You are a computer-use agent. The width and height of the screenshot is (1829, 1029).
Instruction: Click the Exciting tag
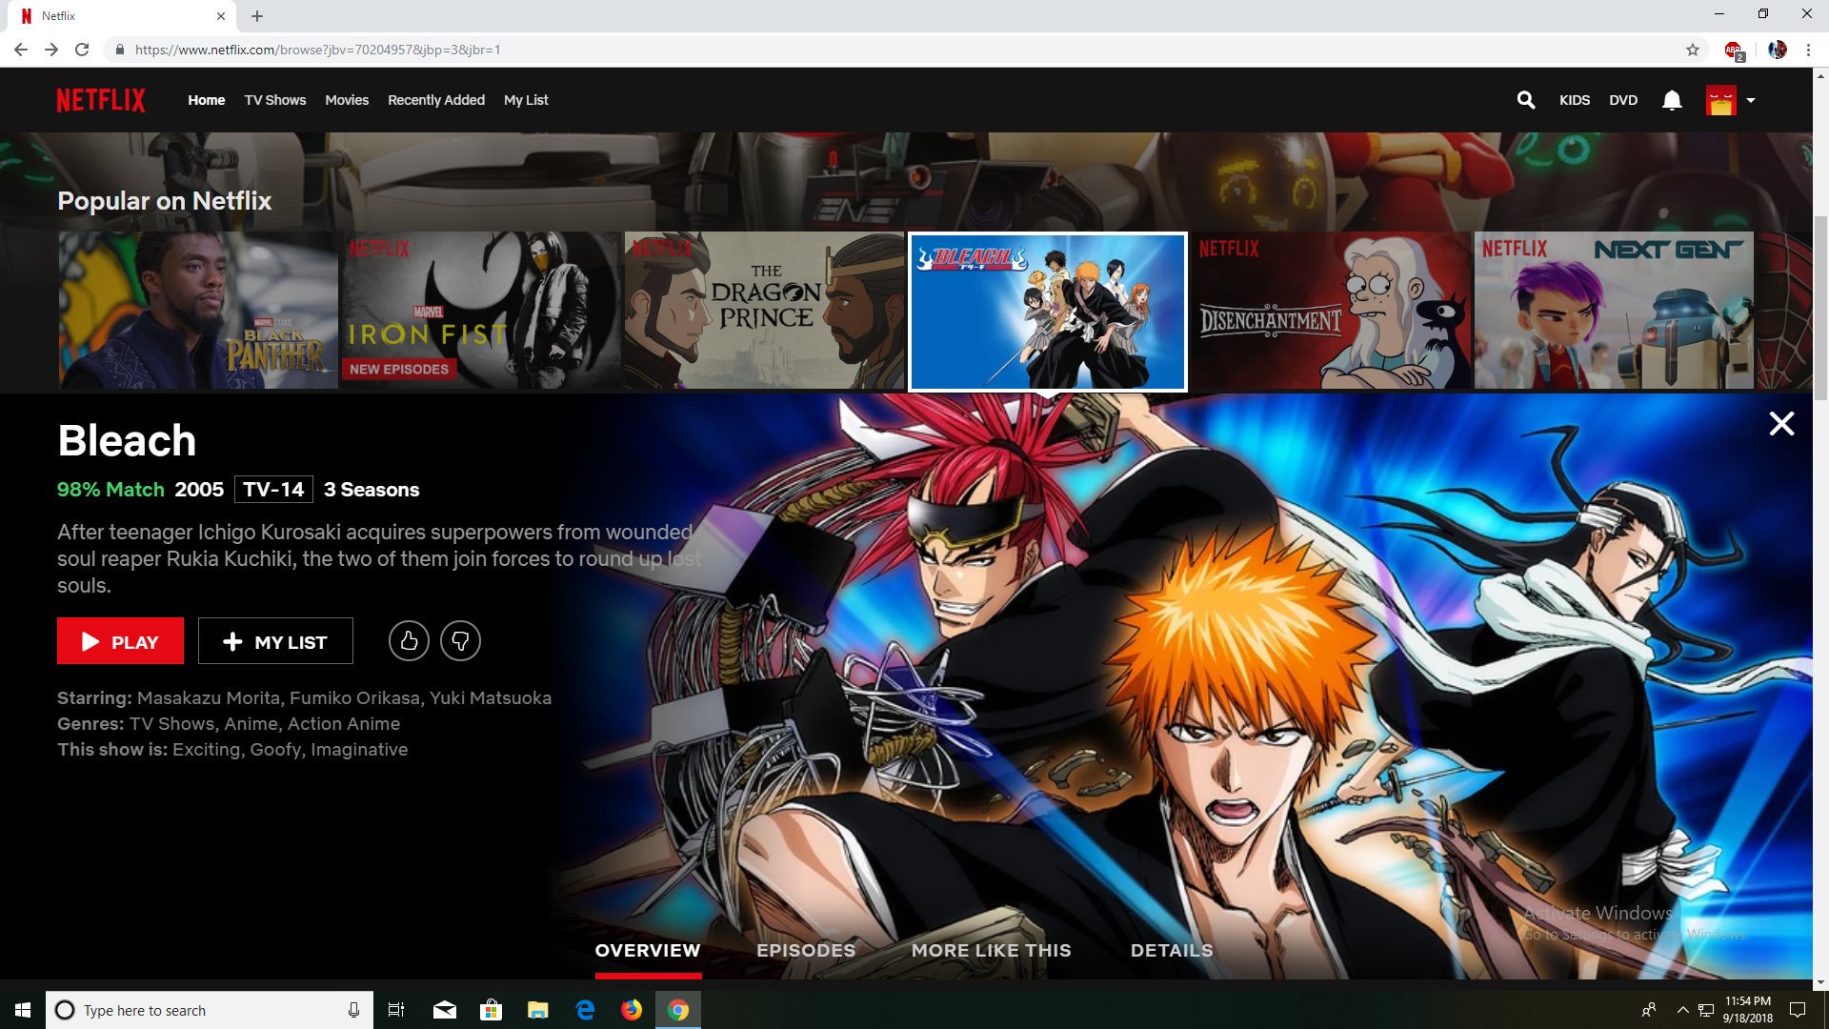(x=206, y=750)
